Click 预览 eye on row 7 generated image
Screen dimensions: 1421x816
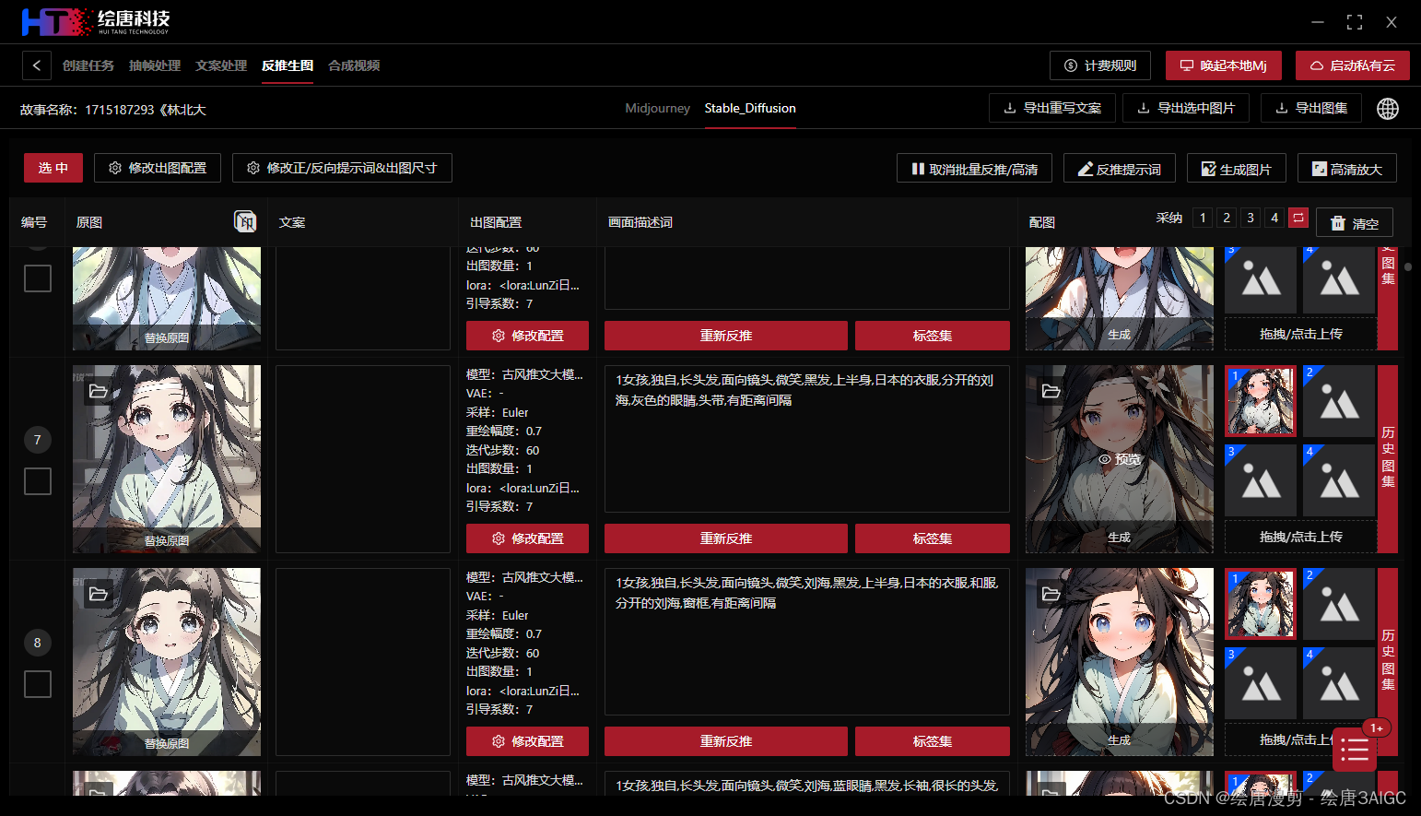coord(1120,459)
